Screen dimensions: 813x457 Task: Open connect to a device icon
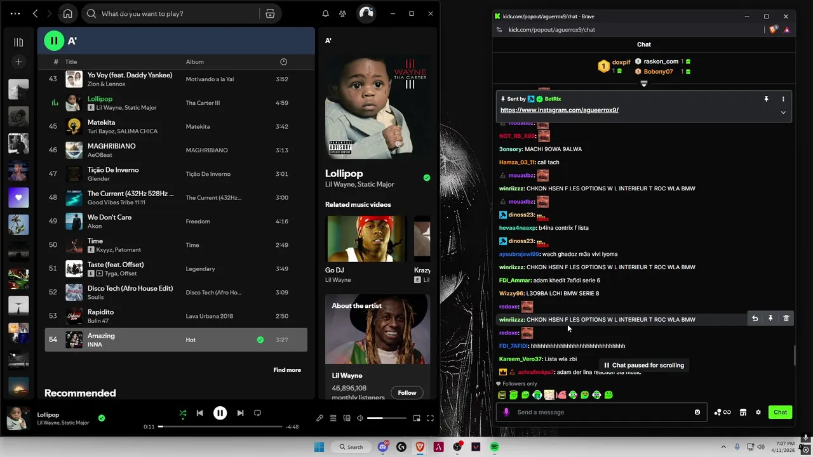pyautogui.click(x=347, y=418)
